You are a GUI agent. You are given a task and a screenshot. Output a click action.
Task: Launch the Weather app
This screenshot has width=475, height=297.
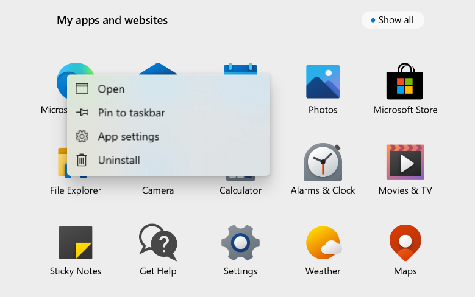[x=323, y=243]
